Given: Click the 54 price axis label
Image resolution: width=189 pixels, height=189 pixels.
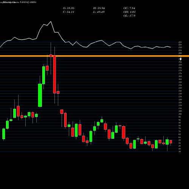Looking at the screenshot, I should 180,143.
